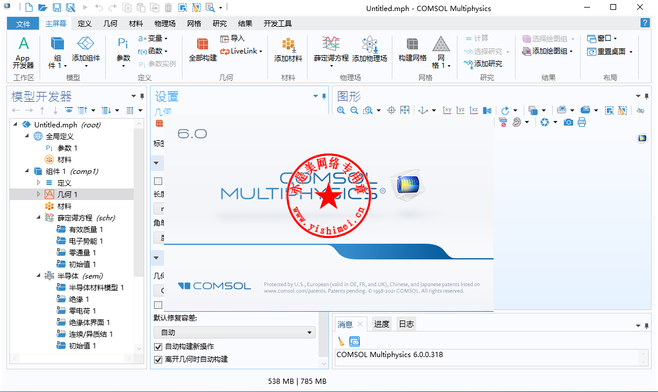
Task: Open the LiveLink dropdown
Action: coord(241,51)
